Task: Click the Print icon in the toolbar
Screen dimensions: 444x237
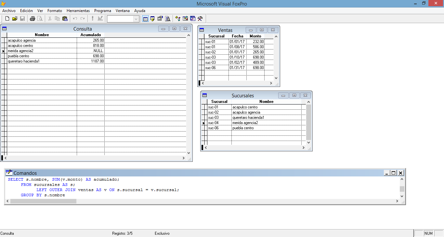Action: click(x=33, y=19)
